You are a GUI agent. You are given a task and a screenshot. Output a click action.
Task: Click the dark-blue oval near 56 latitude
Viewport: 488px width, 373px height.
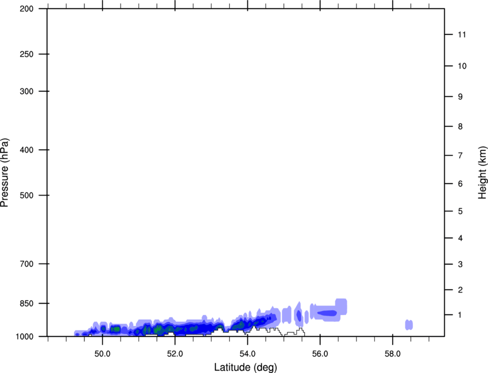point(327,313)
